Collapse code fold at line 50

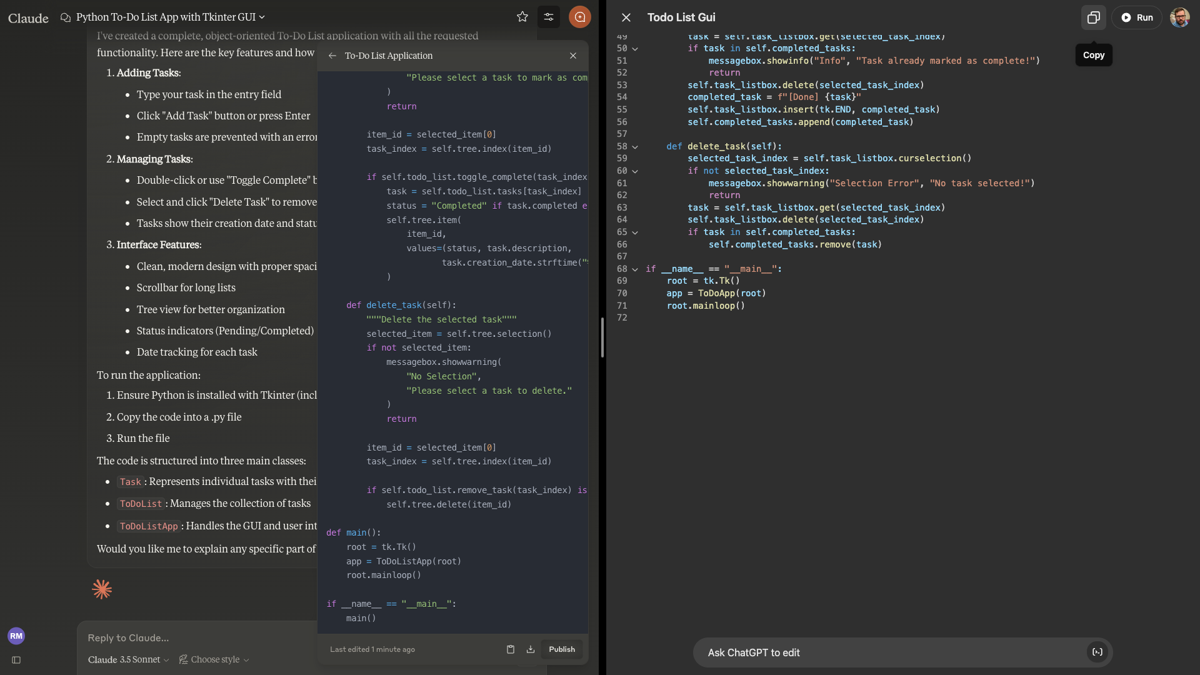click(x=635, y=49)
